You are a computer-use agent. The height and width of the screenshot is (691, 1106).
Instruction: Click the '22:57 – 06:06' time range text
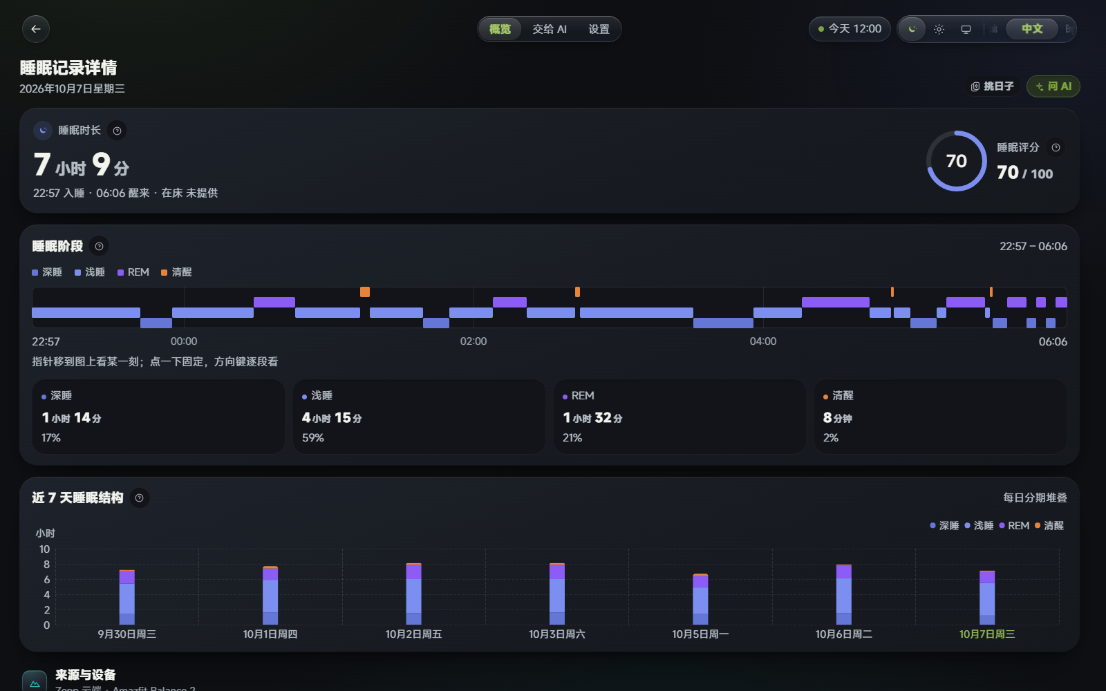[1033, 246]
